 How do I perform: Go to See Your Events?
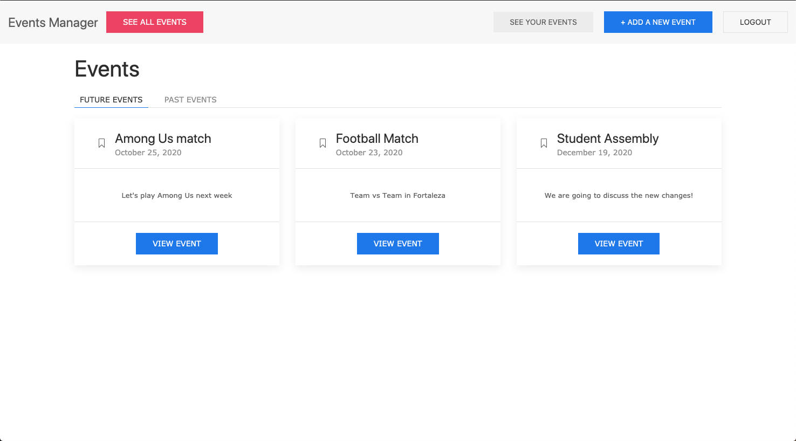543,22
